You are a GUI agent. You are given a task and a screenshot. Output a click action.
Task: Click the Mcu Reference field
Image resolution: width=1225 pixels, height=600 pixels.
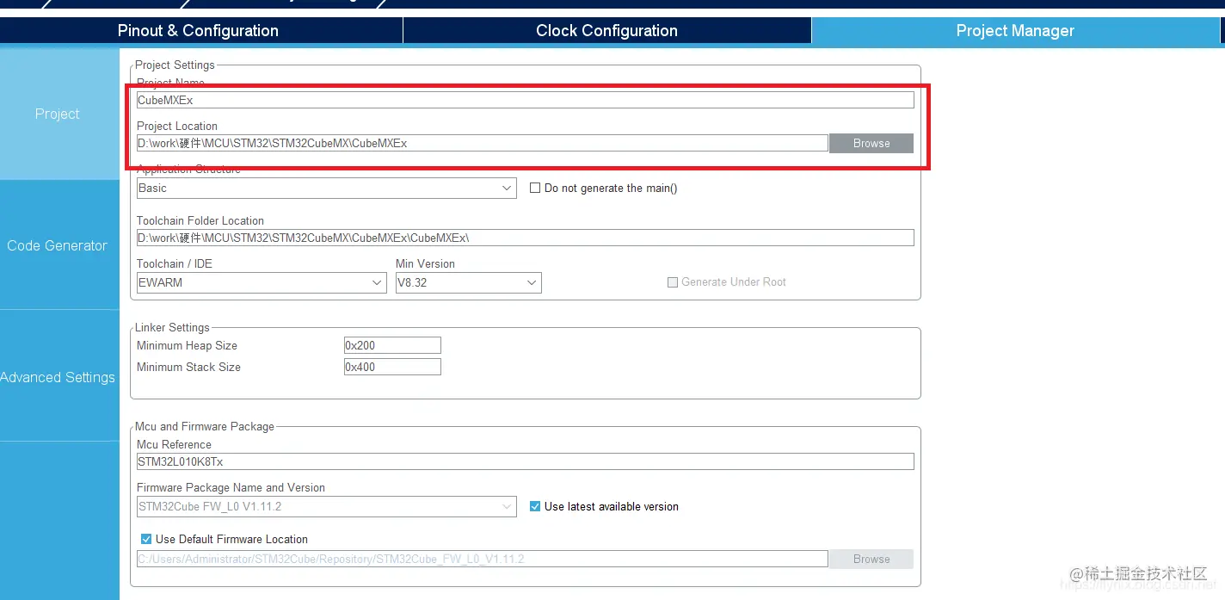tap(525, 461)
